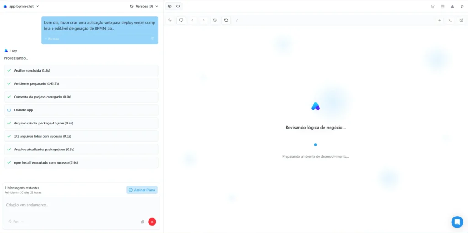
Task: Toggle the desktop device preview
Action: point(181,20)
